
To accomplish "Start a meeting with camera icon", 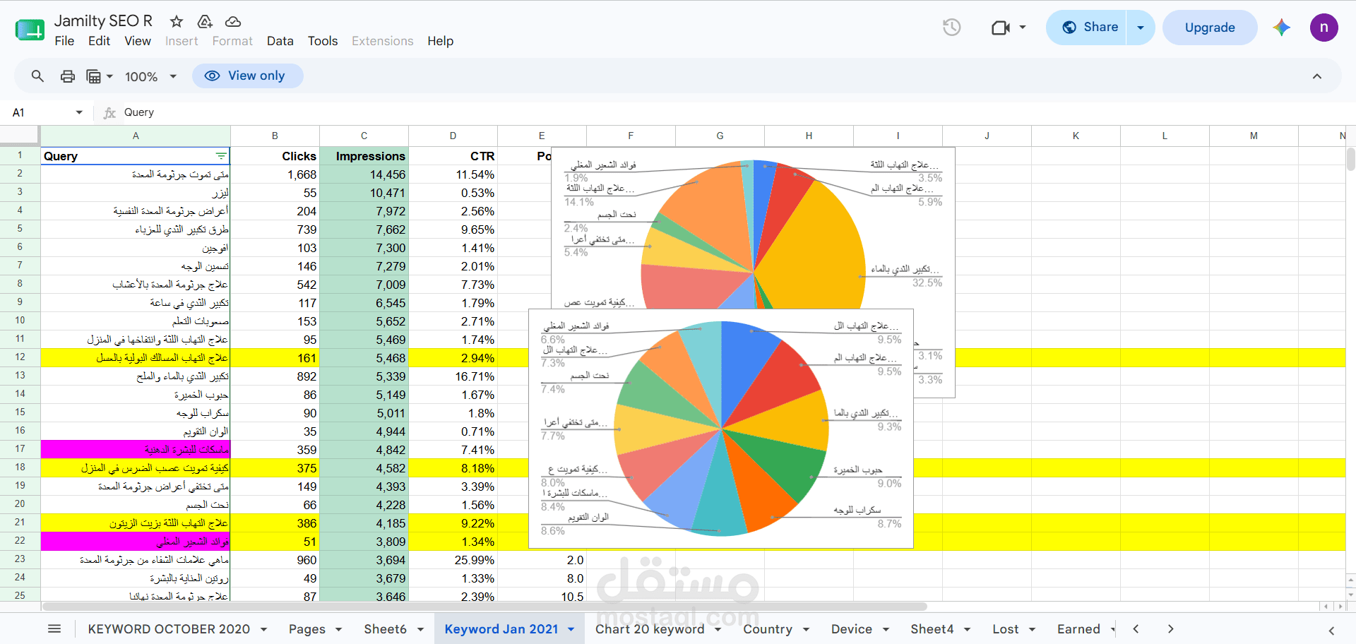I will point(1001,28).
